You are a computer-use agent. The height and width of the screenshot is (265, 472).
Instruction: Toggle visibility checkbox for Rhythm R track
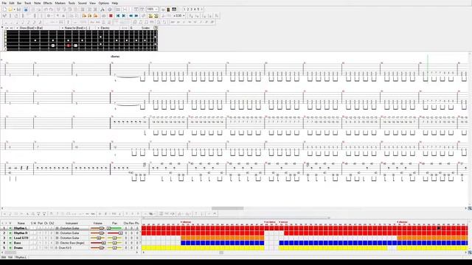10,233
